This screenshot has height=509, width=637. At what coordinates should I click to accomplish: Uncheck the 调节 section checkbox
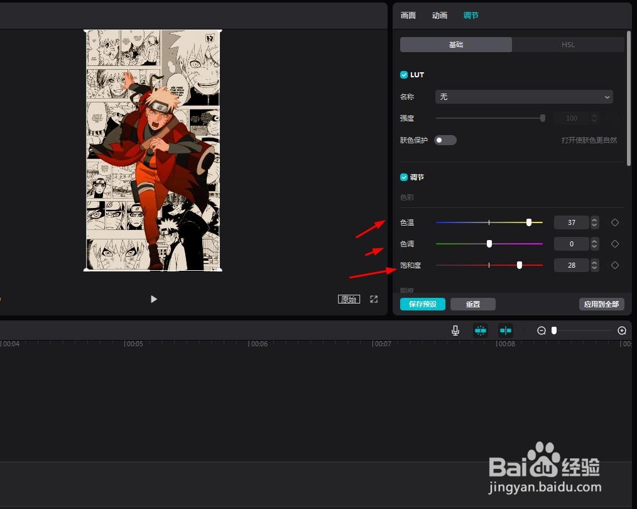click(404, 177)
